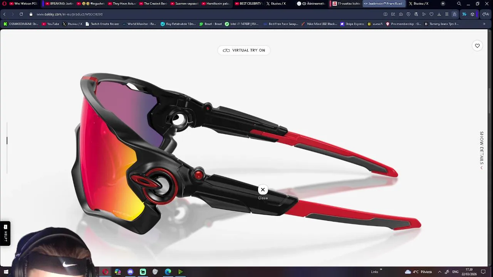This screenshot has width=493, height=277.
Task: Open Virtual Try On
Action: [x=244, y=50]
